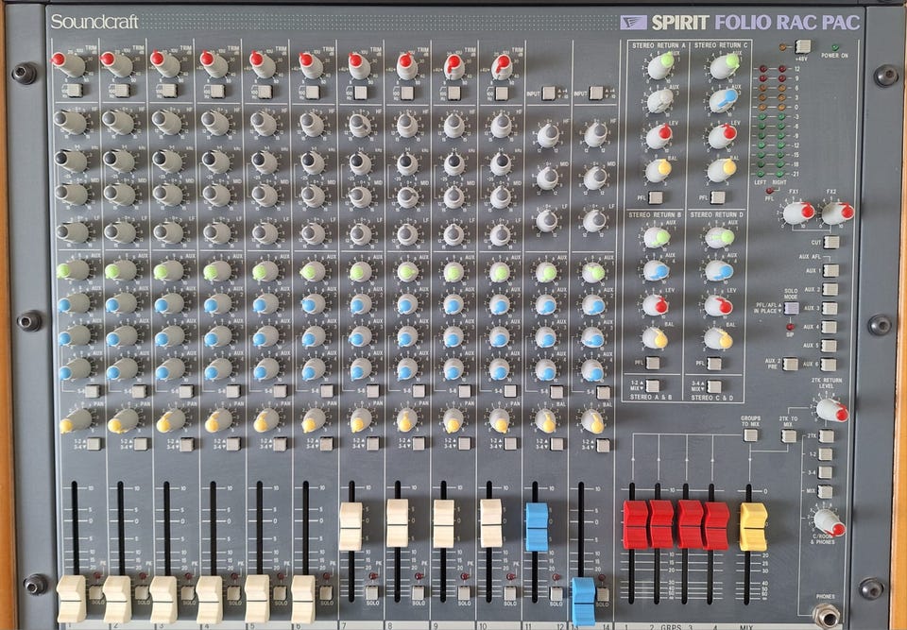The width and height of the screenshot is (907, 630).
Task: Turn channel 9 yellow PAN knob
Action: [453, 420]
